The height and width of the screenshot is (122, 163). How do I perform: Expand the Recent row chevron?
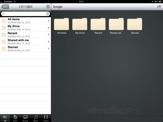click(48, 35)
